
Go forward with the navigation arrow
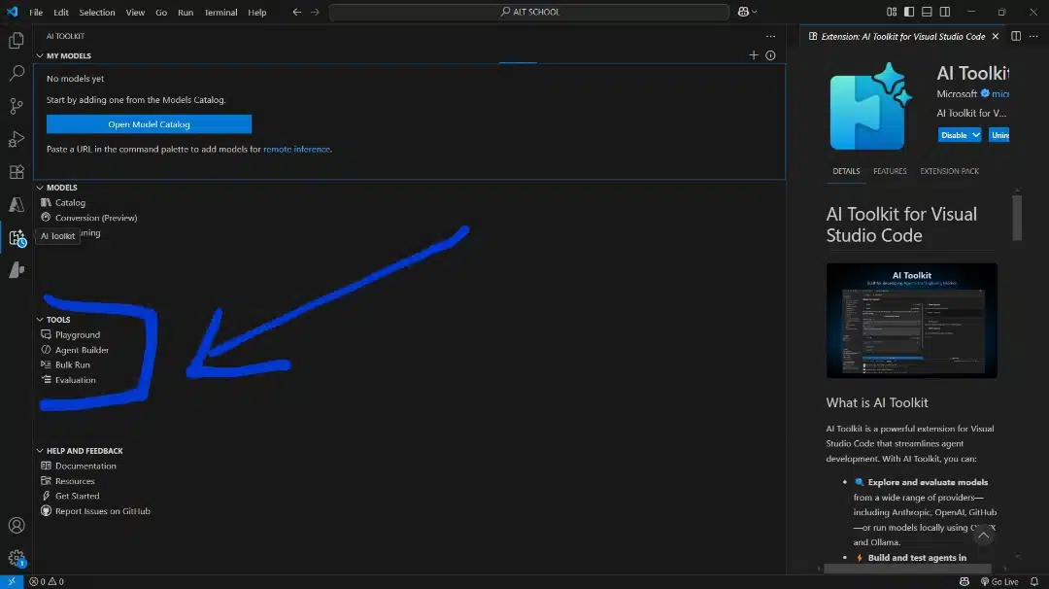(x=315, y=12)
